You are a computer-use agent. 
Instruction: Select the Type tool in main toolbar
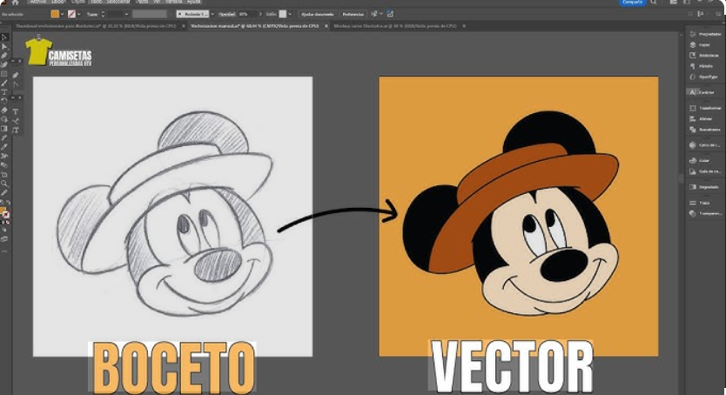(x=4, y=92)
